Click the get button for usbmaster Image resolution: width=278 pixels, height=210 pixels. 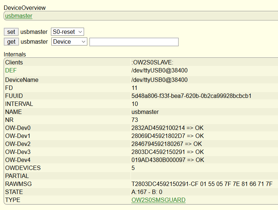pyautogui.click(x=11, y=42)
